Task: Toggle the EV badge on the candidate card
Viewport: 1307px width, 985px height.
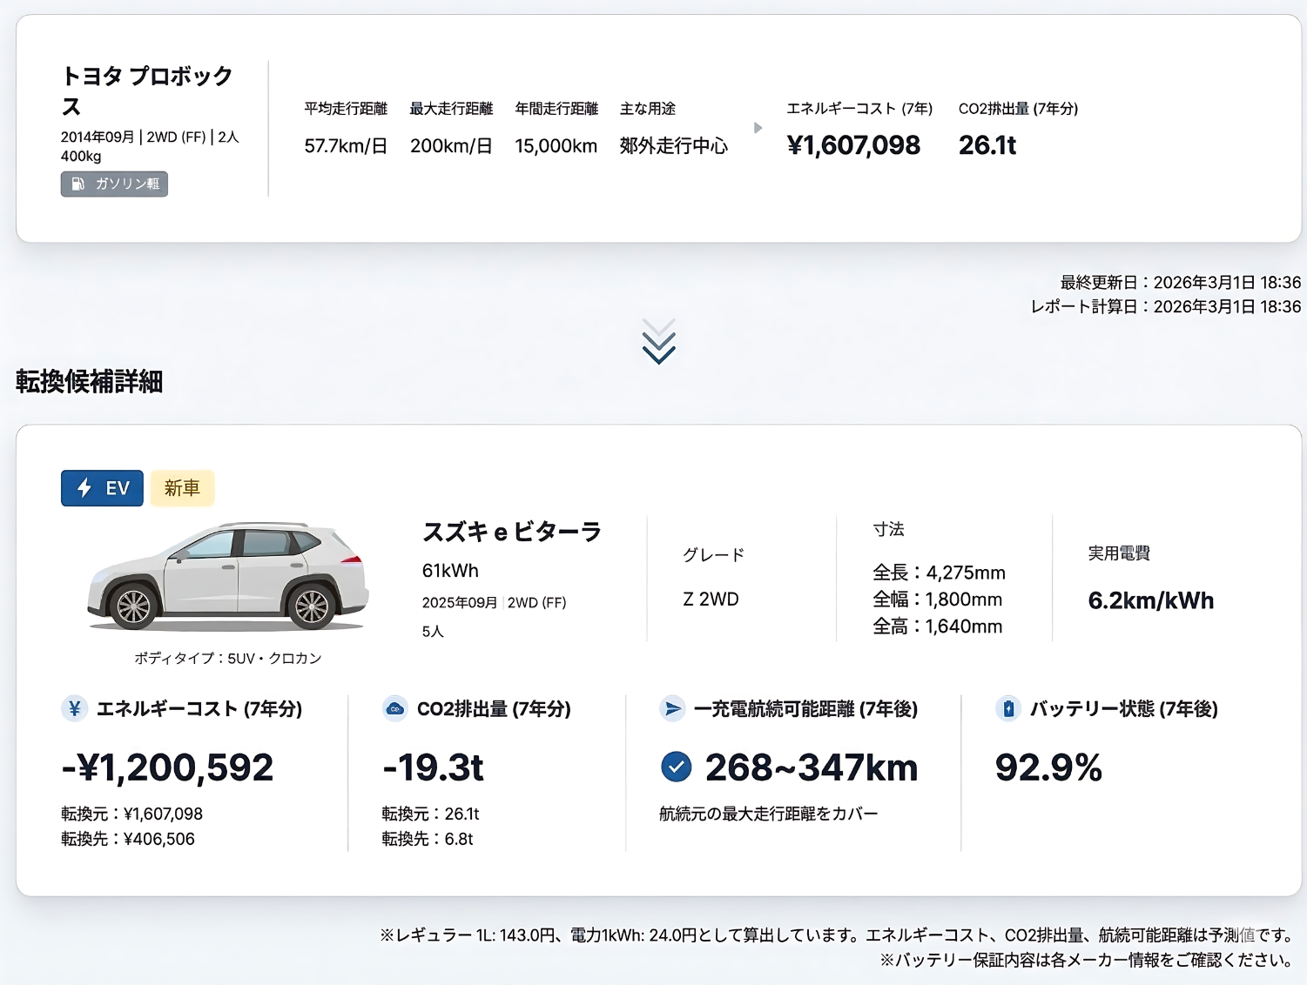Action: coord(102,488)
